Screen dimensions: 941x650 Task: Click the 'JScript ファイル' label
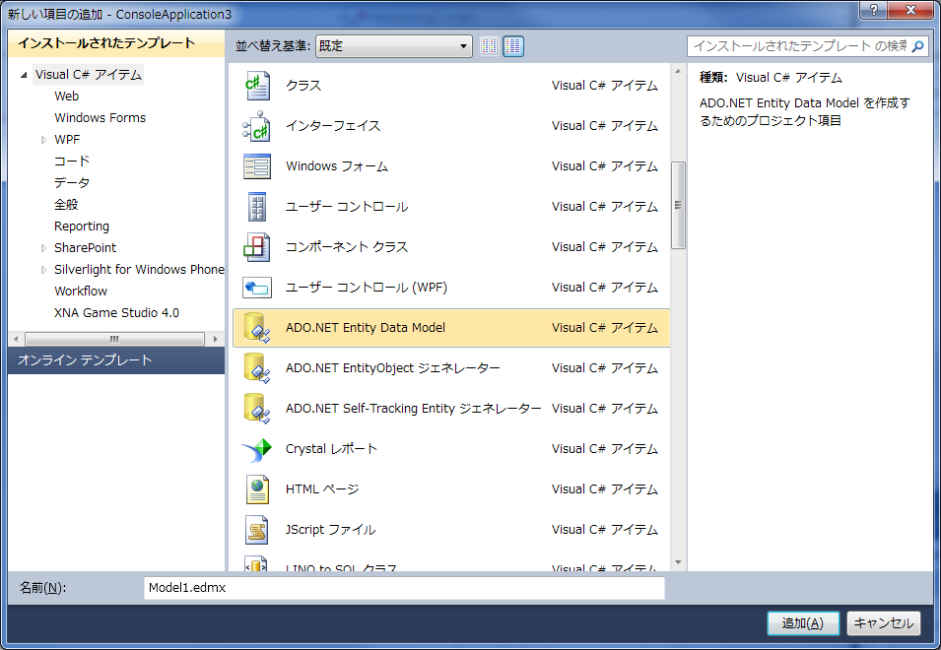click(331, 530)
